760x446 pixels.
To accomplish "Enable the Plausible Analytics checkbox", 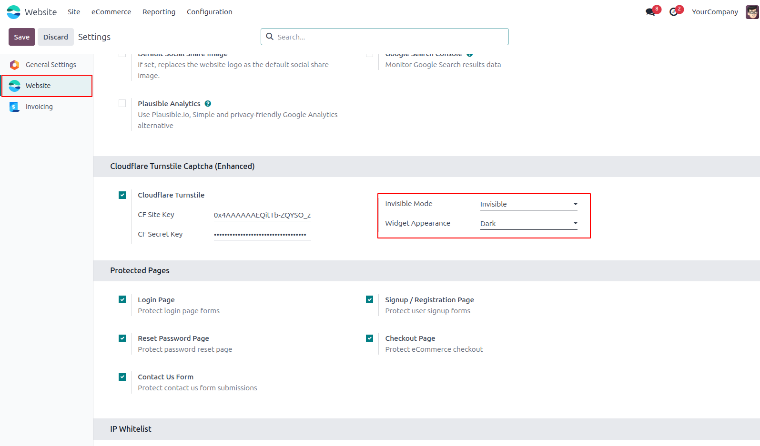I will [122, 103].
